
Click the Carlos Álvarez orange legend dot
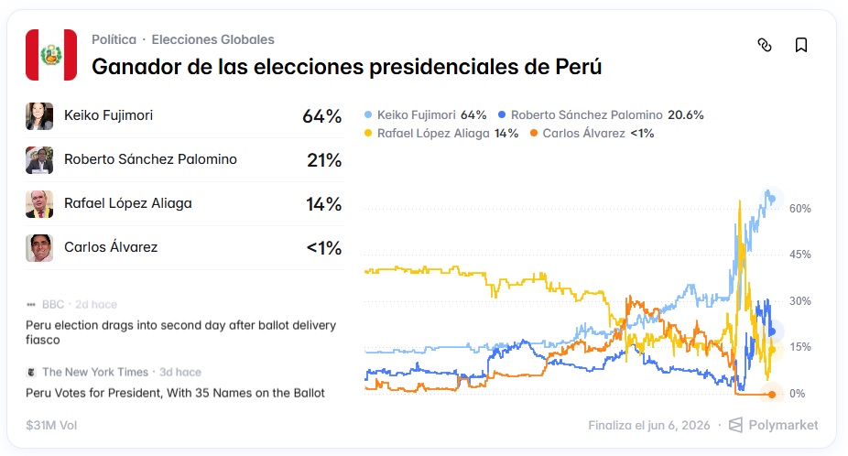pos(534,134)
